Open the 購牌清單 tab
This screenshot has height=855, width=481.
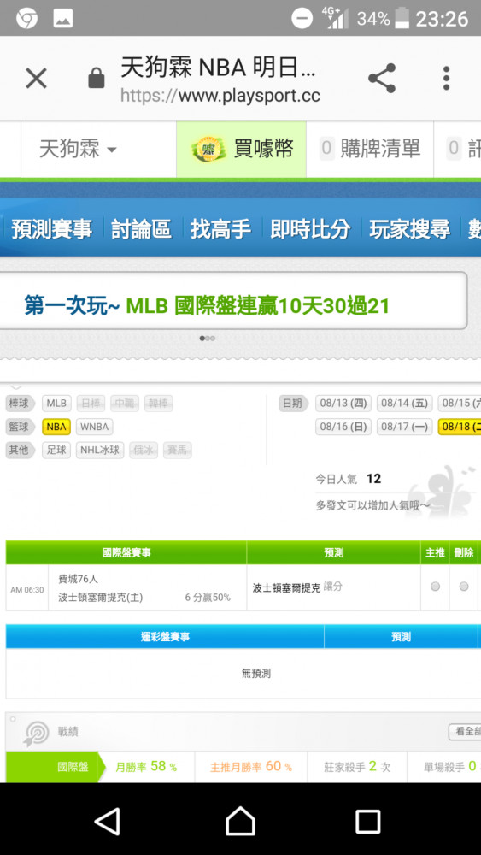[x=370, y=149]
